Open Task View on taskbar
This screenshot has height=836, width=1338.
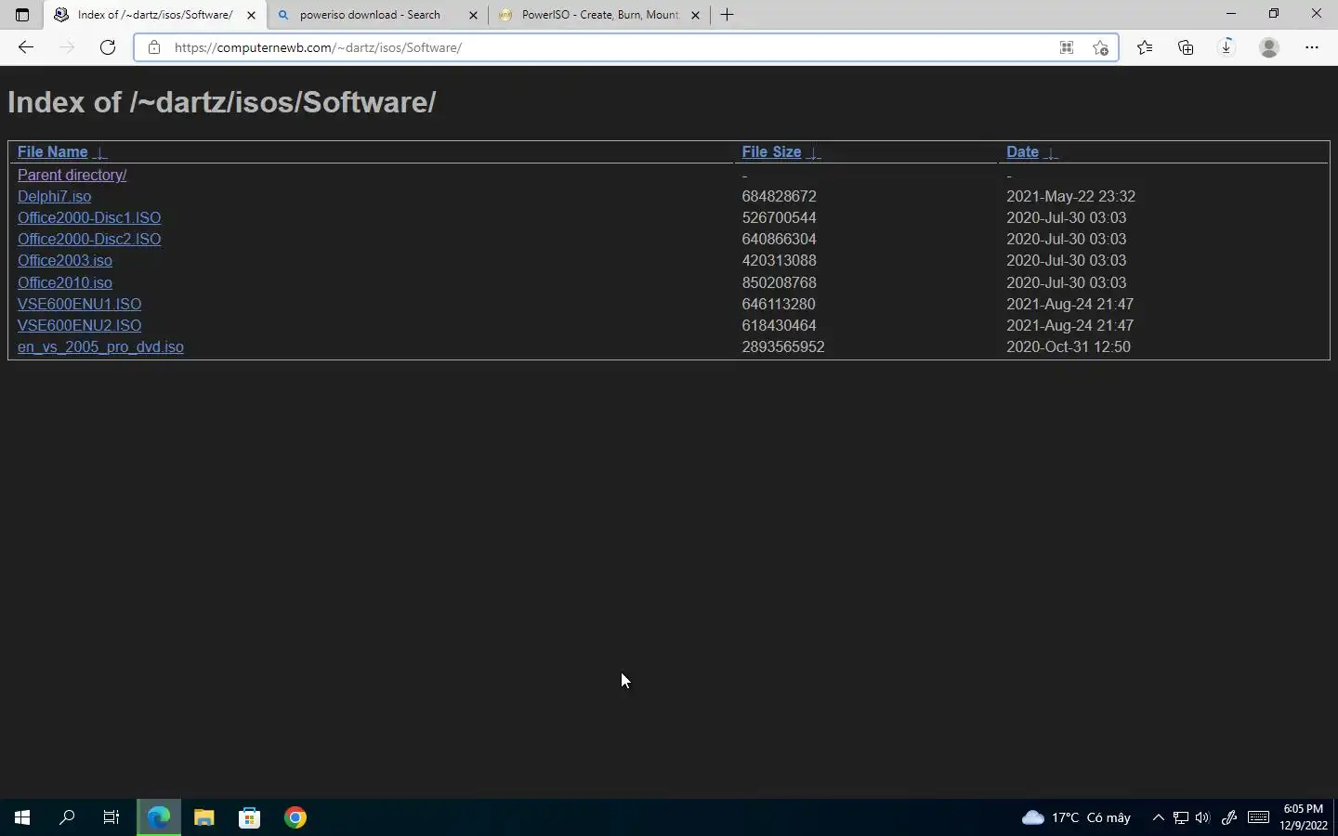111,817
